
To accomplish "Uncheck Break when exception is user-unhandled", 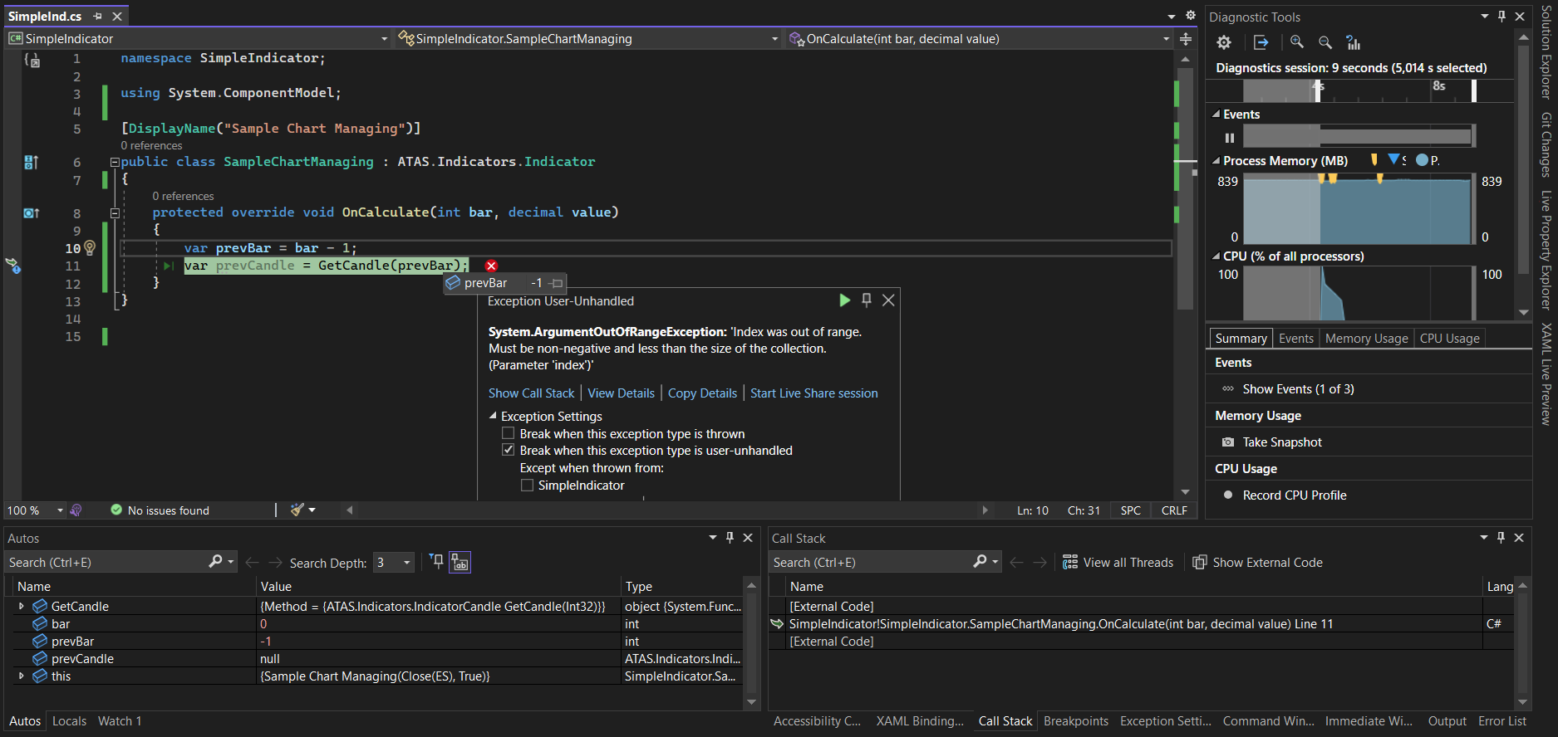I will [509, 450].
